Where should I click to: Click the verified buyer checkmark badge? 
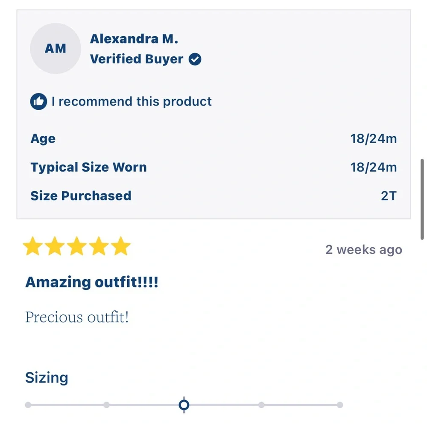click(x=195, y=59)
